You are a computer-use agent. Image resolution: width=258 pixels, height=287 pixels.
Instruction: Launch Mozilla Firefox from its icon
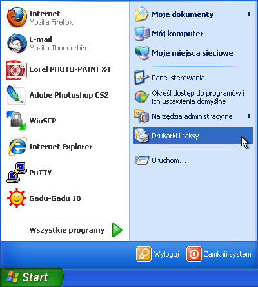pos(17,17)
